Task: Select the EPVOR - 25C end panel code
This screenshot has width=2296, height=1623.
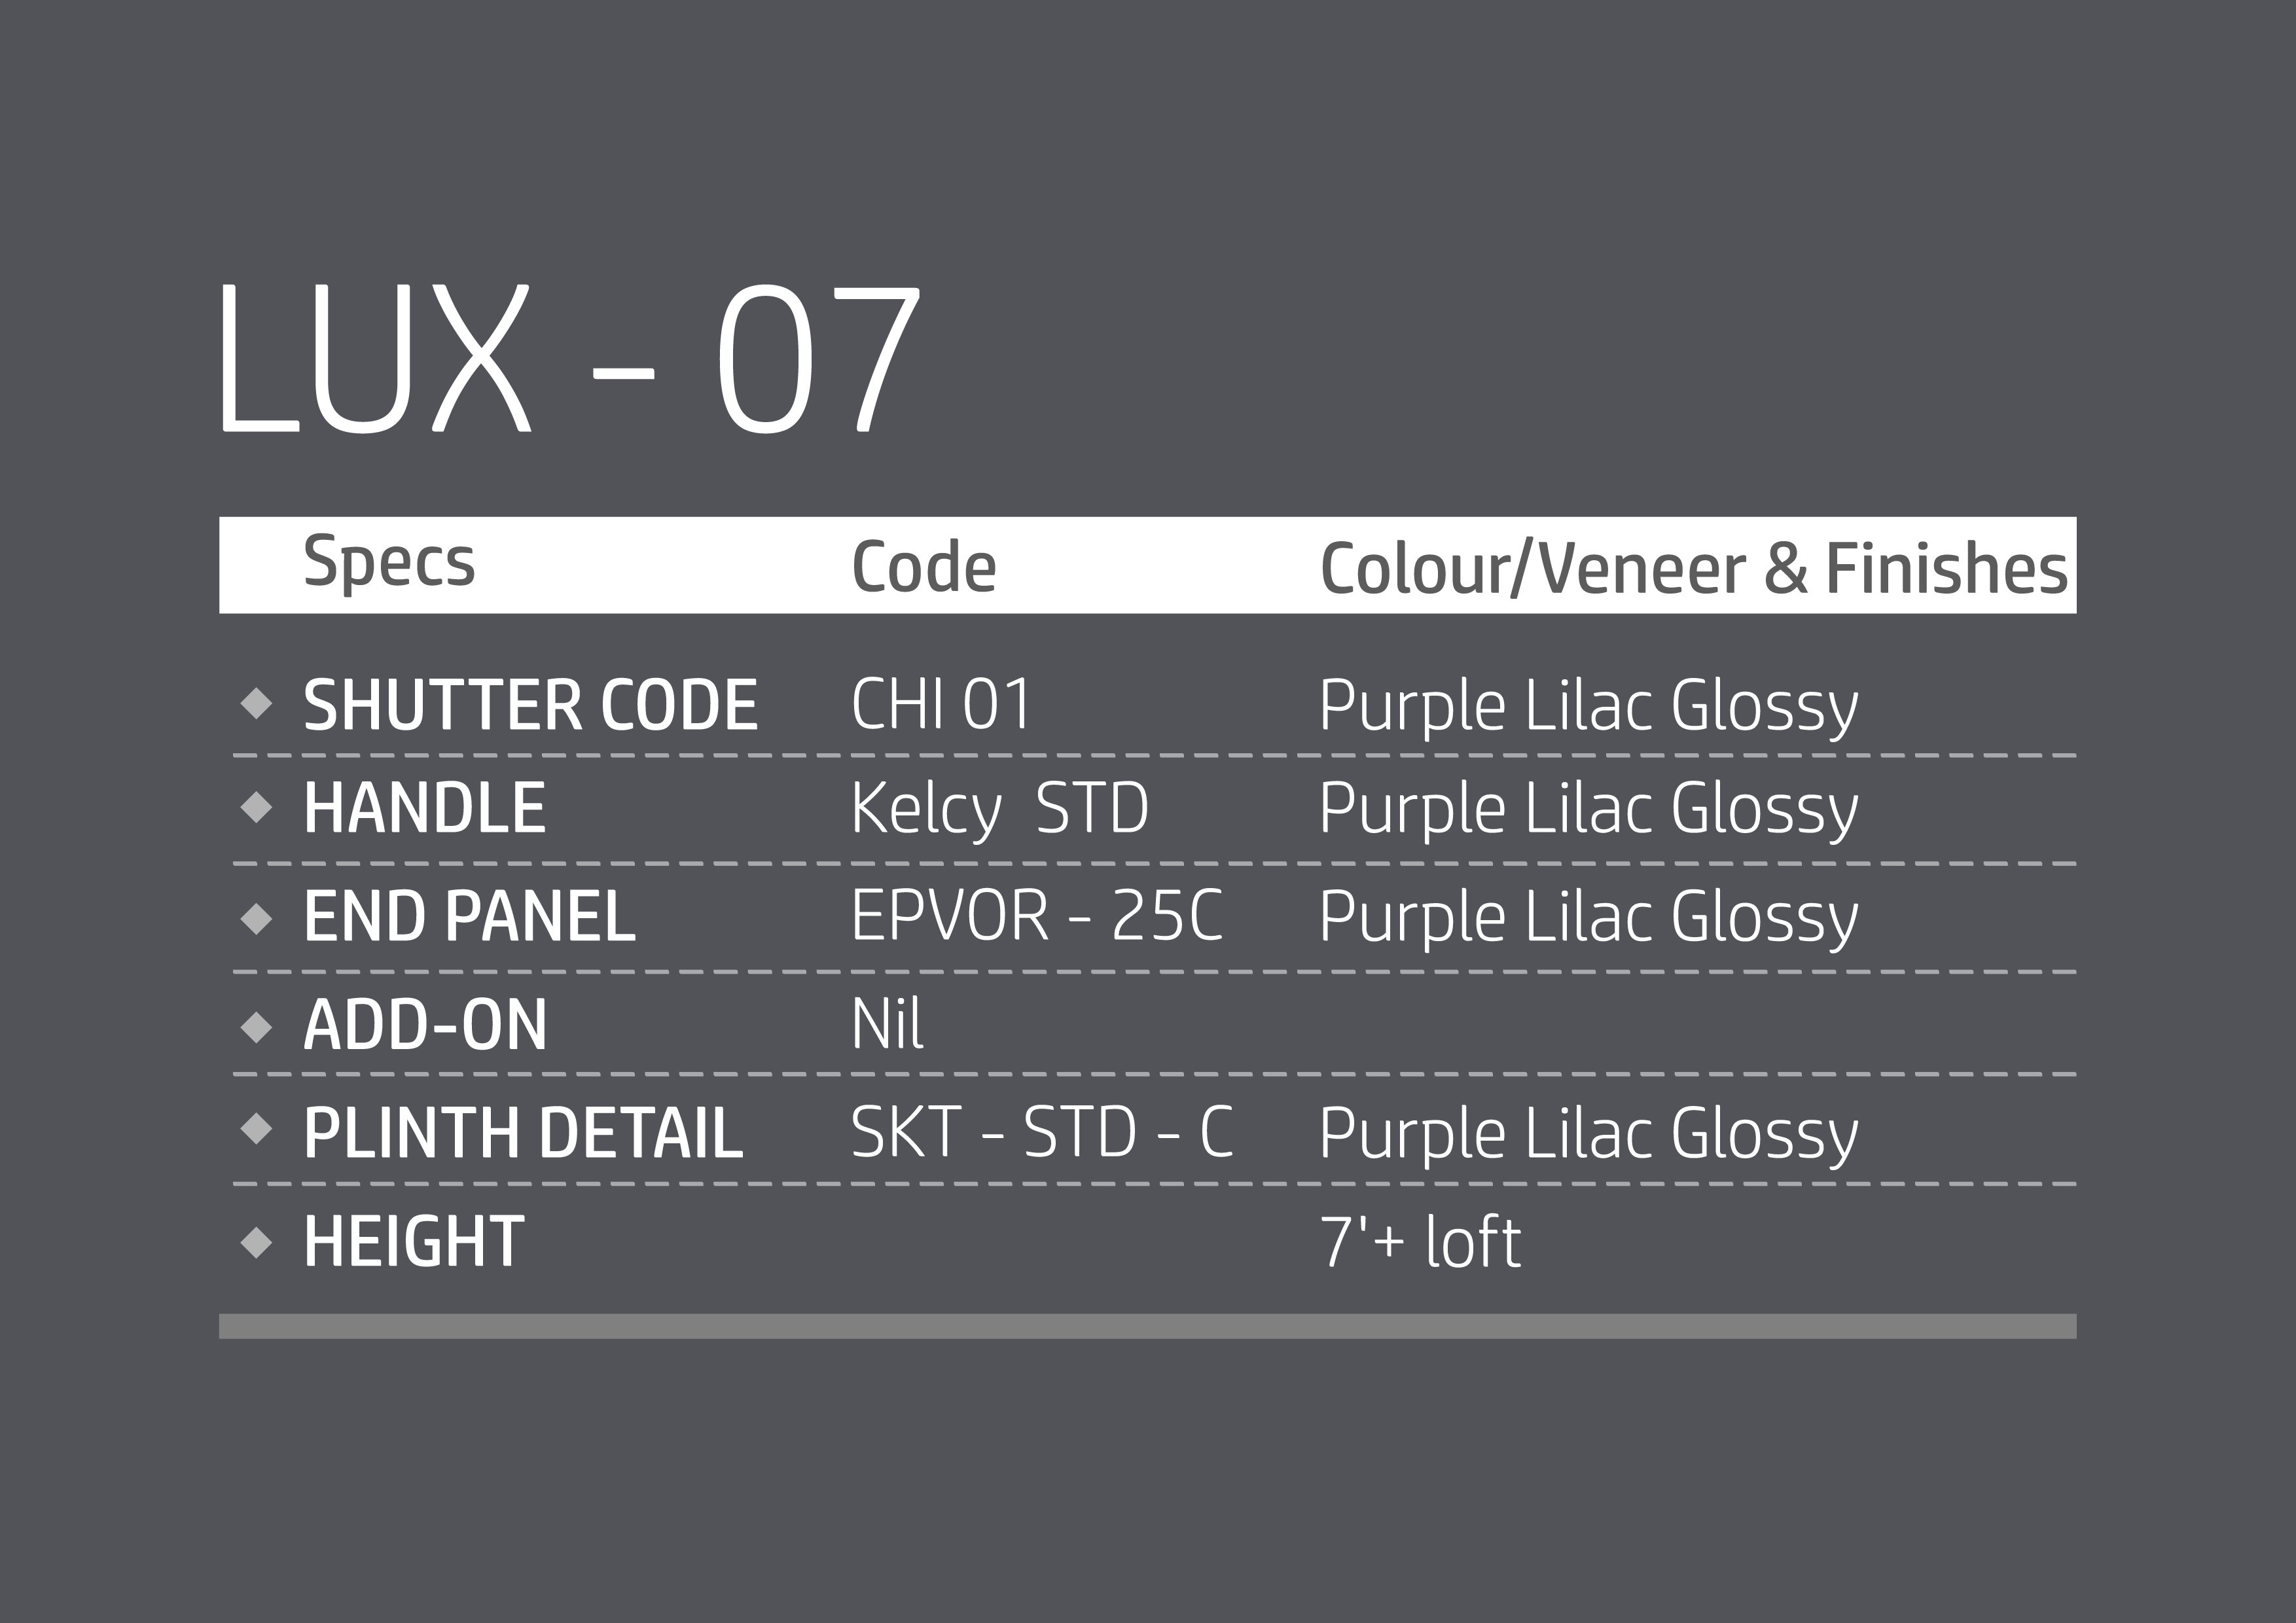Action: pos(1037,915)
